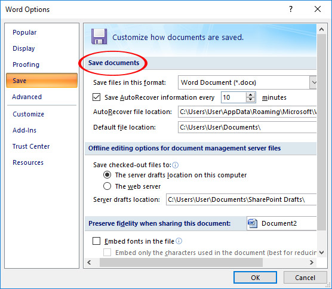The image size is (332, 289).
Task: Enable Embed fonts in the file checkbox
Action: coord(96,241)
